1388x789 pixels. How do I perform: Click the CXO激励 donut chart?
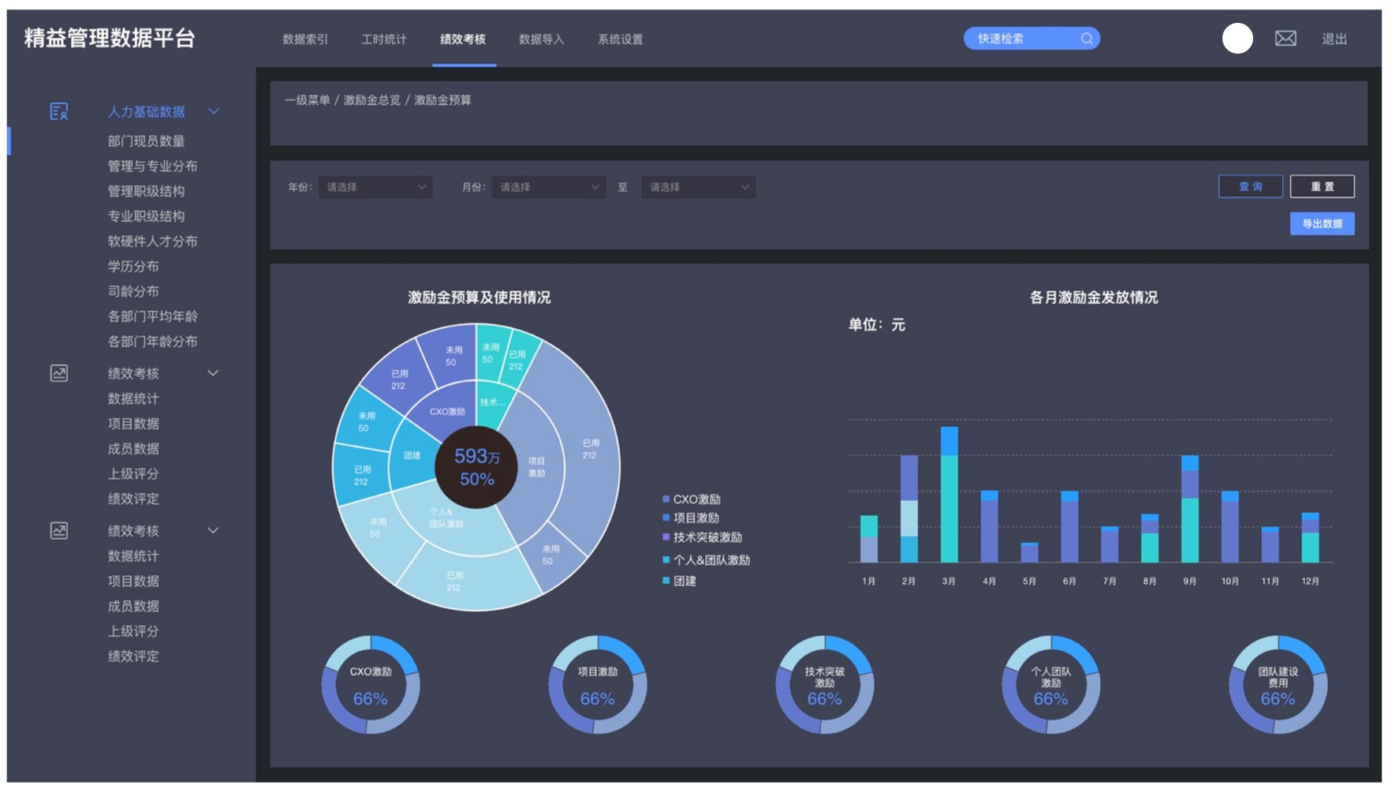pos(371,685)
